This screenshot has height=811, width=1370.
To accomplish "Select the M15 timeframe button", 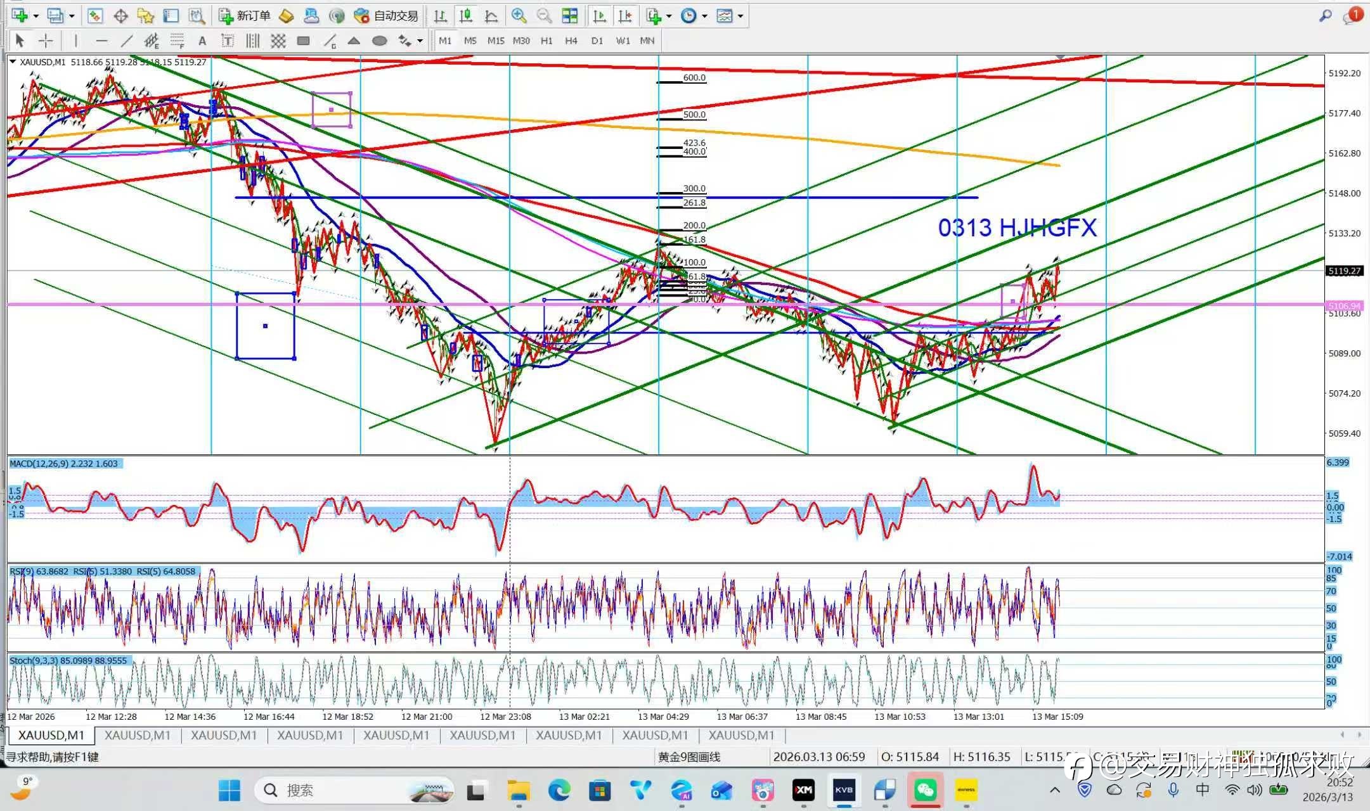I will [x=495, y=41].
